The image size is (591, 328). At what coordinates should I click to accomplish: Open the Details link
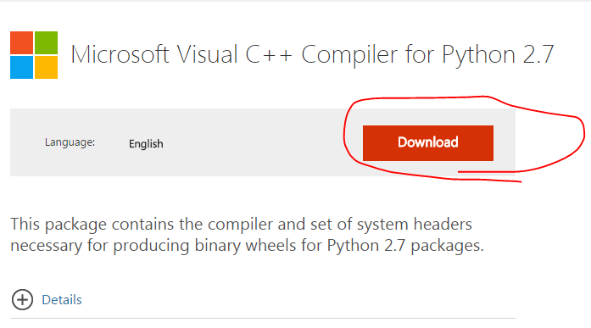(62, 300)
